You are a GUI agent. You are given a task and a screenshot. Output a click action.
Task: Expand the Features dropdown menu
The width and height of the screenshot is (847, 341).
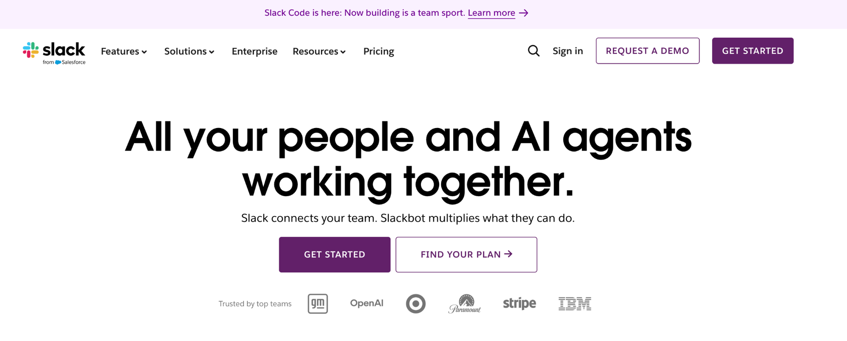pyautogui.click(x=124, y=51)
